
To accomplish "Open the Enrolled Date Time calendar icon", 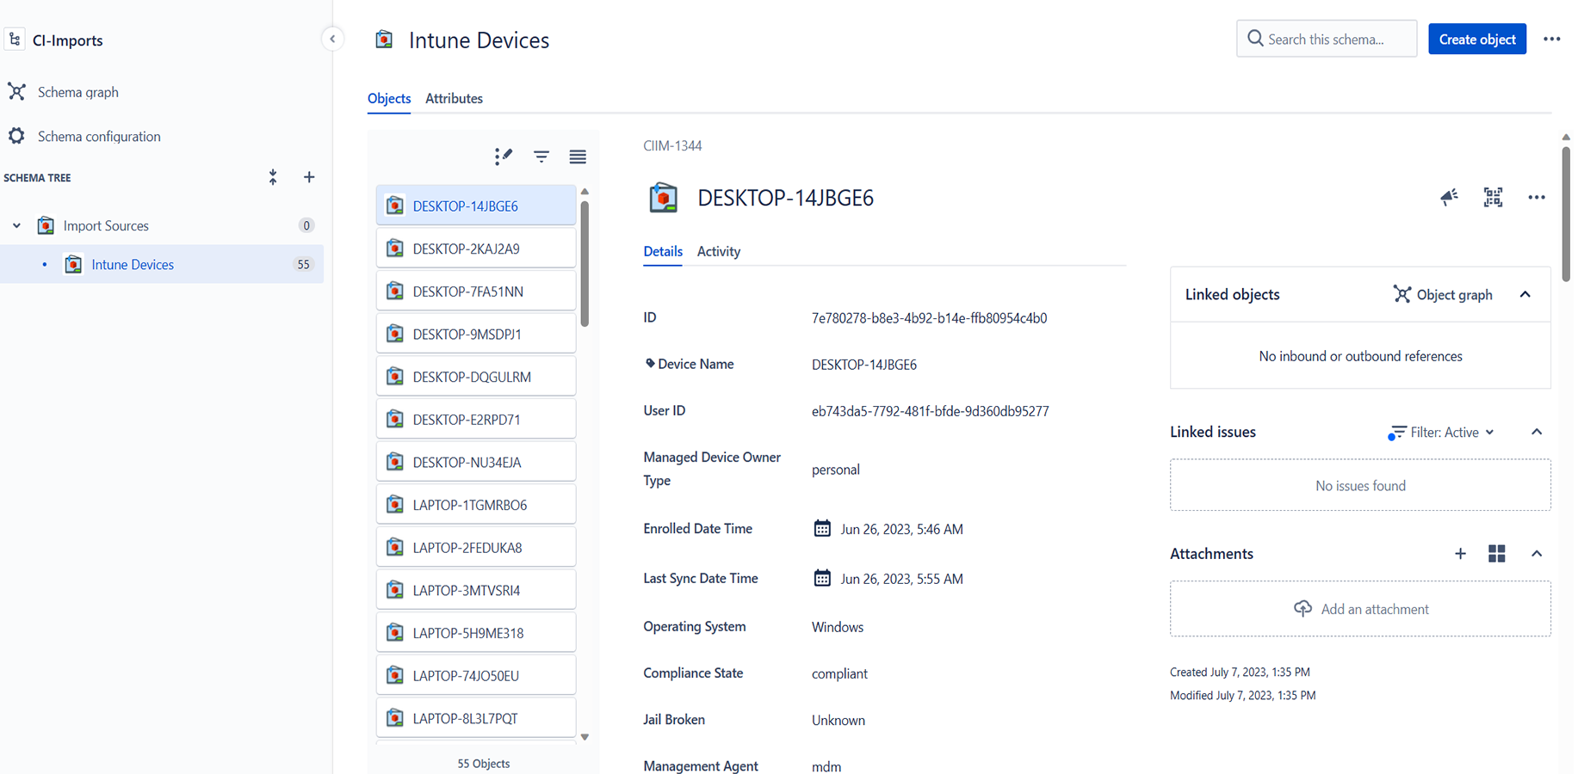I will point(822,528).
